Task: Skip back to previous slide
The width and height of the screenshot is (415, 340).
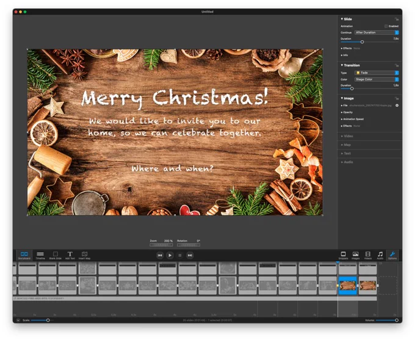Action: [160, 255]
